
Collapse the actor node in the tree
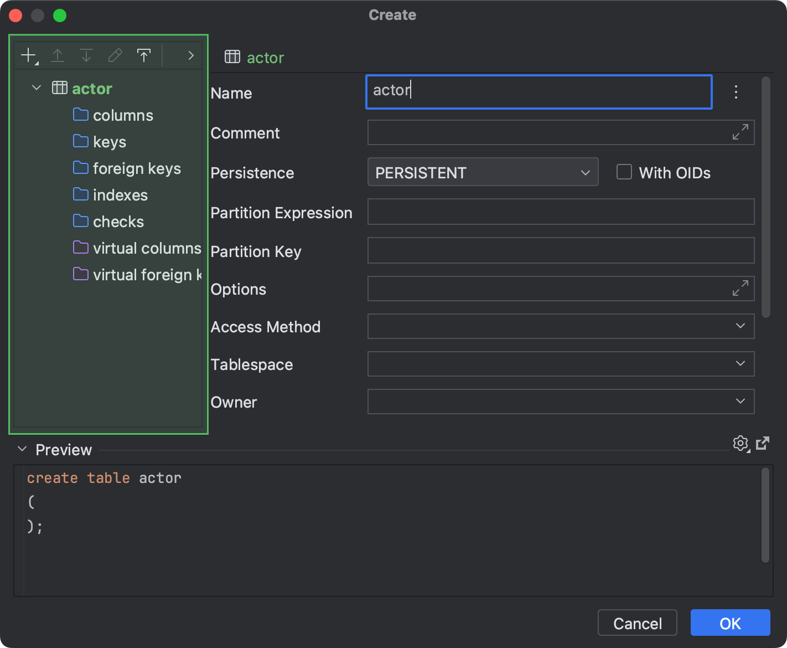[x=36, y=88]
